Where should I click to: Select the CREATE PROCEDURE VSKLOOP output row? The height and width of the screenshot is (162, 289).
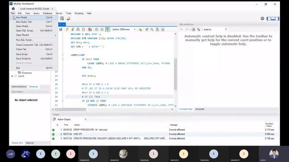click(x=165, y=139)
